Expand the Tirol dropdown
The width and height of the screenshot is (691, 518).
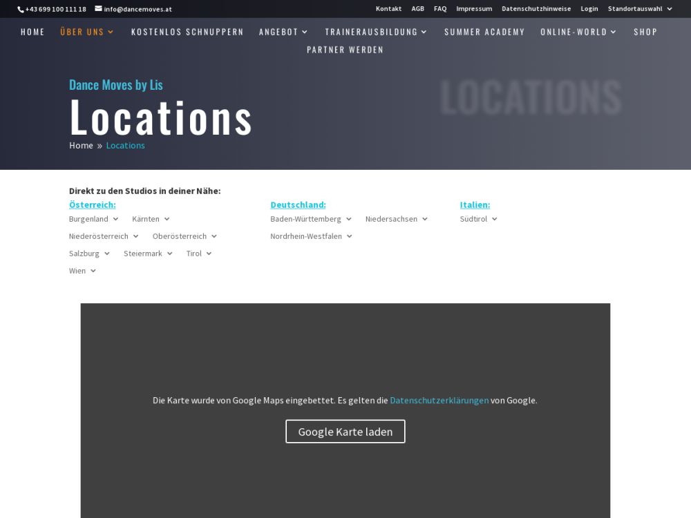tap(199, 253)
